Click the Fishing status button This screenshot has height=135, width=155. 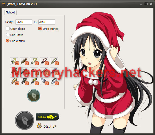click(47, 117)
